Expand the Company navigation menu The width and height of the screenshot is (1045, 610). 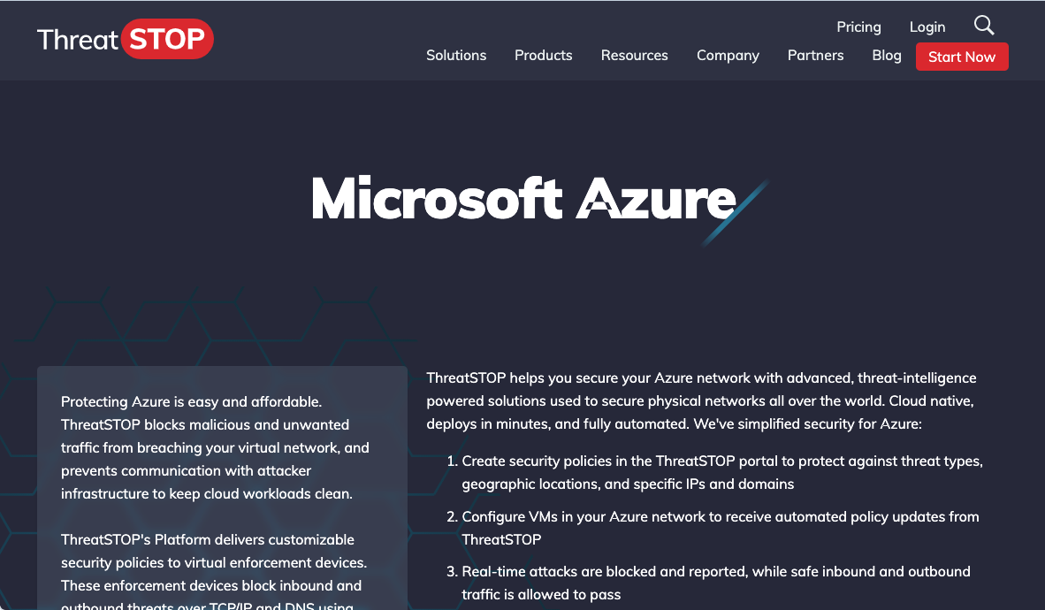click(x=728, y=55)
